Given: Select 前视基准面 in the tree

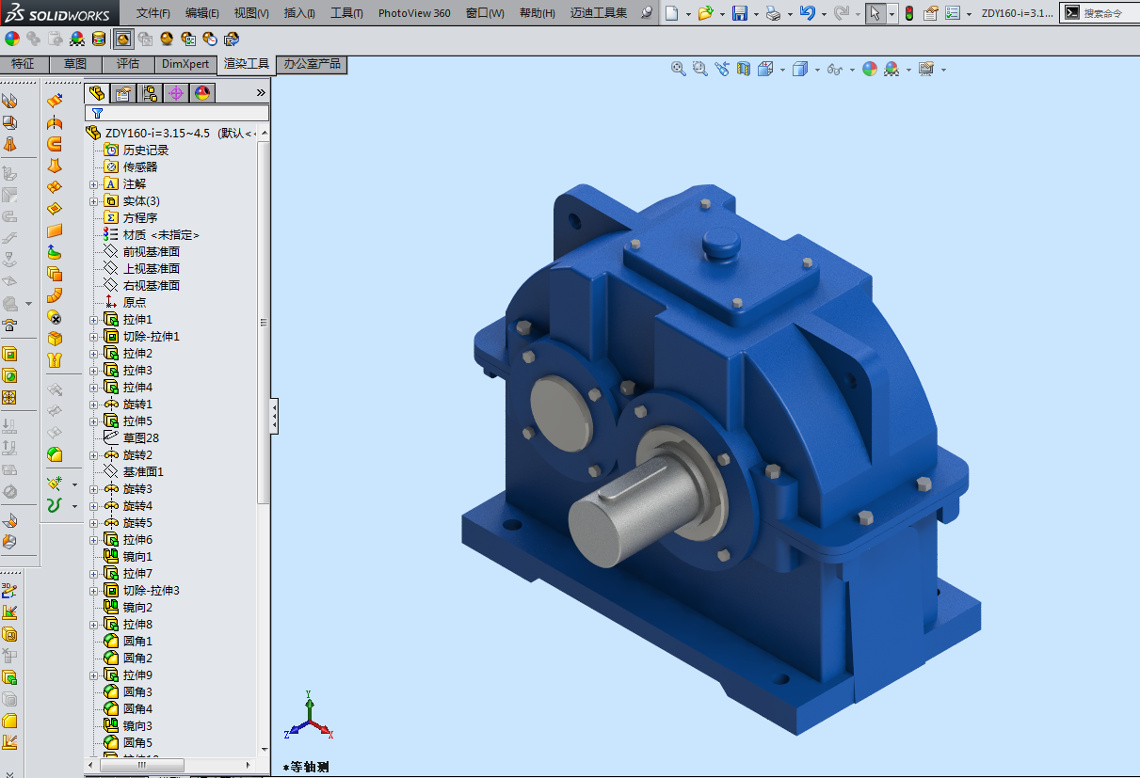Looking at the screenshot, I should tap(151, 252).
